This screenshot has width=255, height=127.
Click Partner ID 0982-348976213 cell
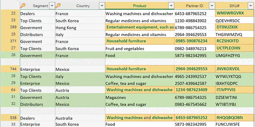click(x=195, y=48)
